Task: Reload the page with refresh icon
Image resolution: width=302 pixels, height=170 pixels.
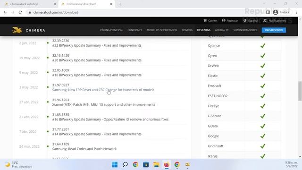Action: tap(20, 12)
